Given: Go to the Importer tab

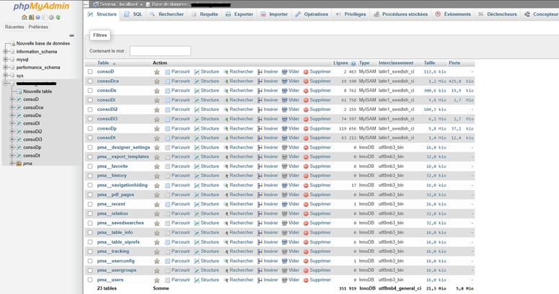Looking at the screenshot, I should [274, 14].
